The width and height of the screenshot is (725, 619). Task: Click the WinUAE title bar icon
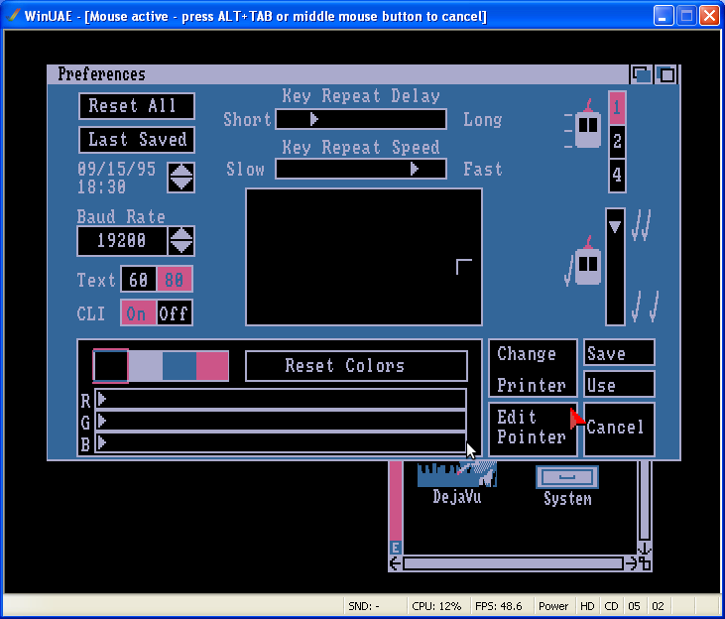click(13, 15)
